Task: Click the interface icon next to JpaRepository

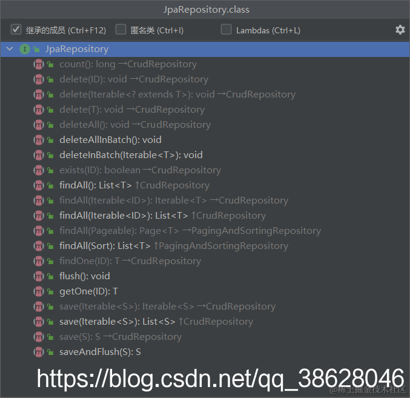Action: (25, 49)
